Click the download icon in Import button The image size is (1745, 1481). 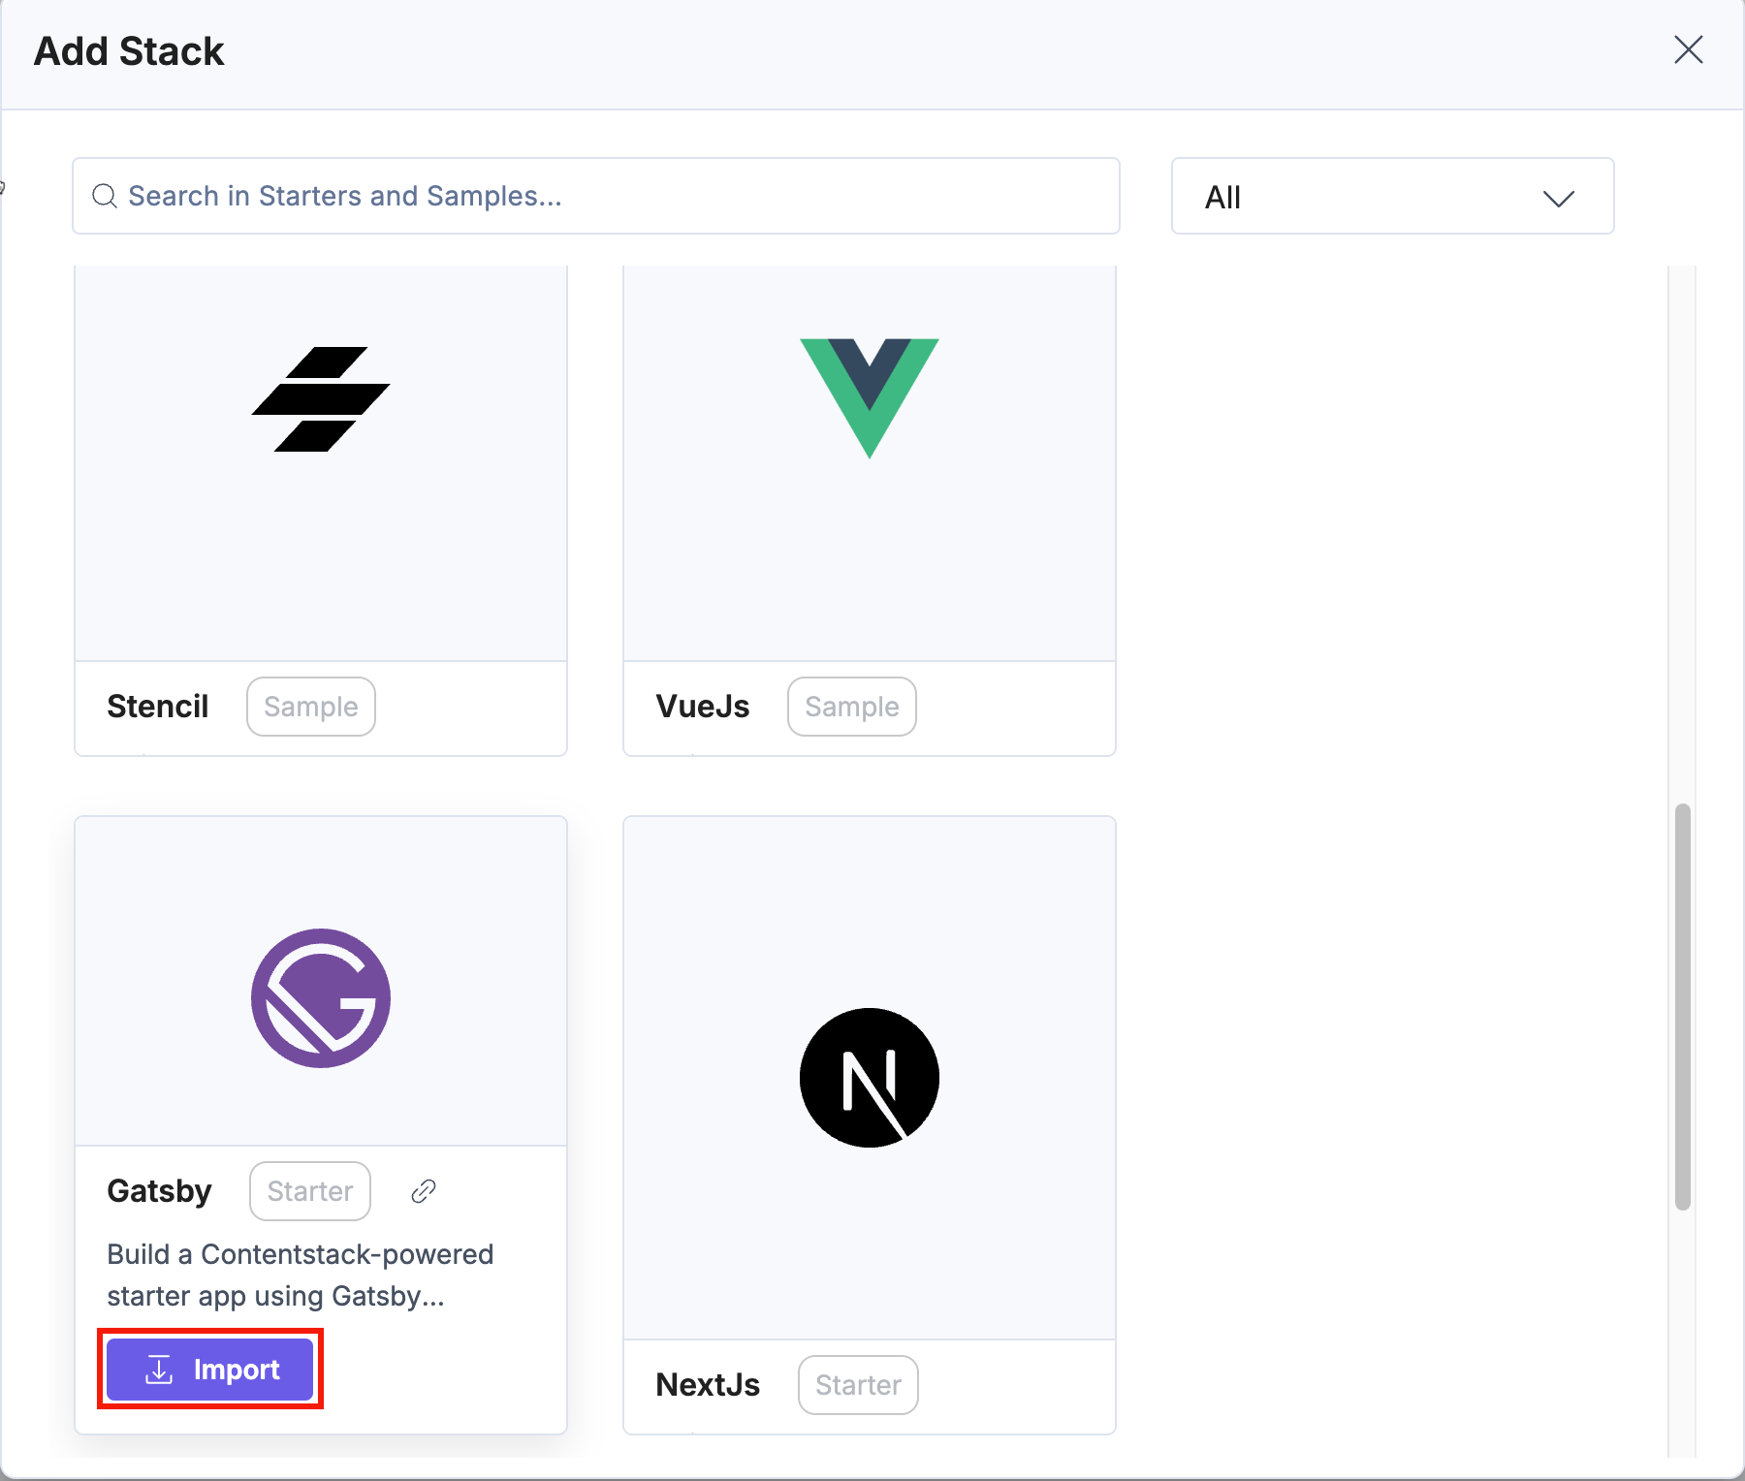[159, 1370]
